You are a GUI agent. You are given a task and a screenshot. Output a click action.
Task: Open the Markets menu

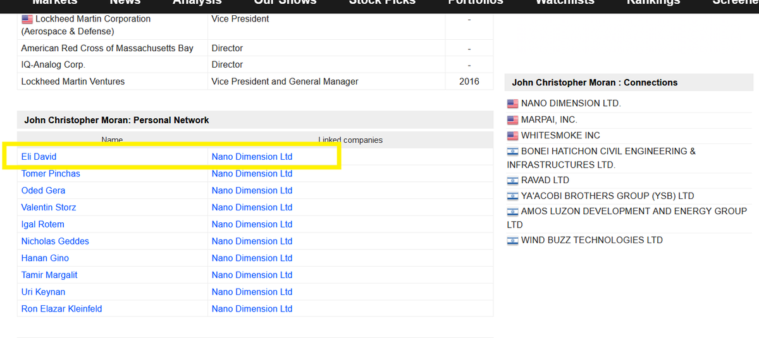pos(54,3)
